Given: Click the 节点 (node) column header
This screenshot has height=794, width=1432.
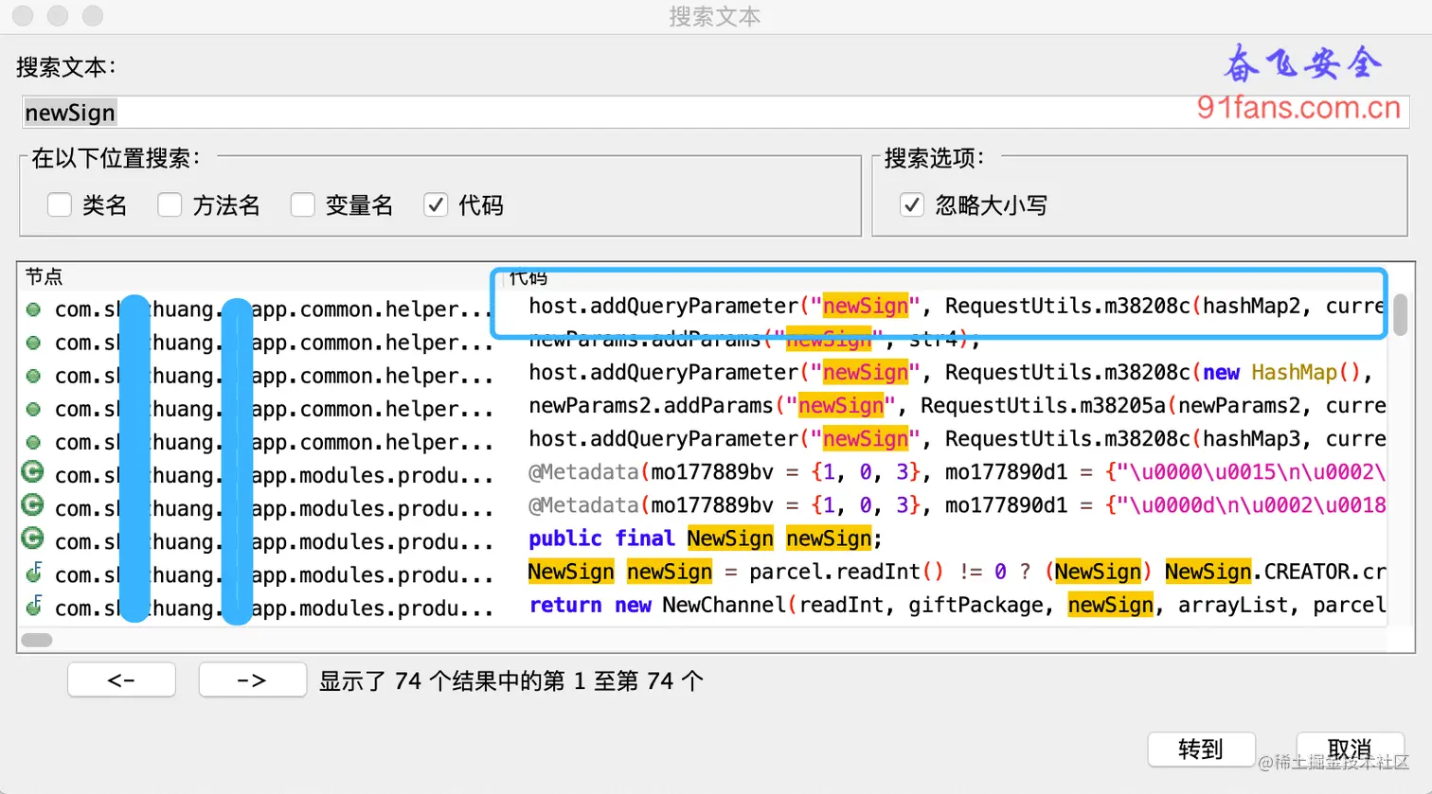Looking at the screenshot, I should click(x=44, y=276).
